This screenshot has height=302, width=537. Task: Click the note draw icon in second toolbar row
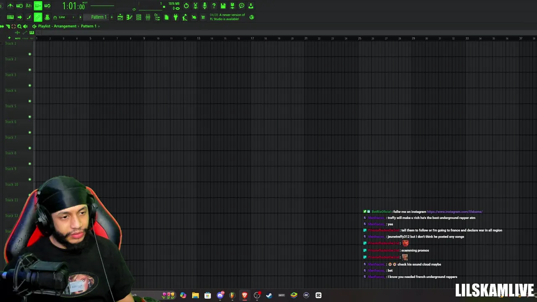click(x=29, y=17)
